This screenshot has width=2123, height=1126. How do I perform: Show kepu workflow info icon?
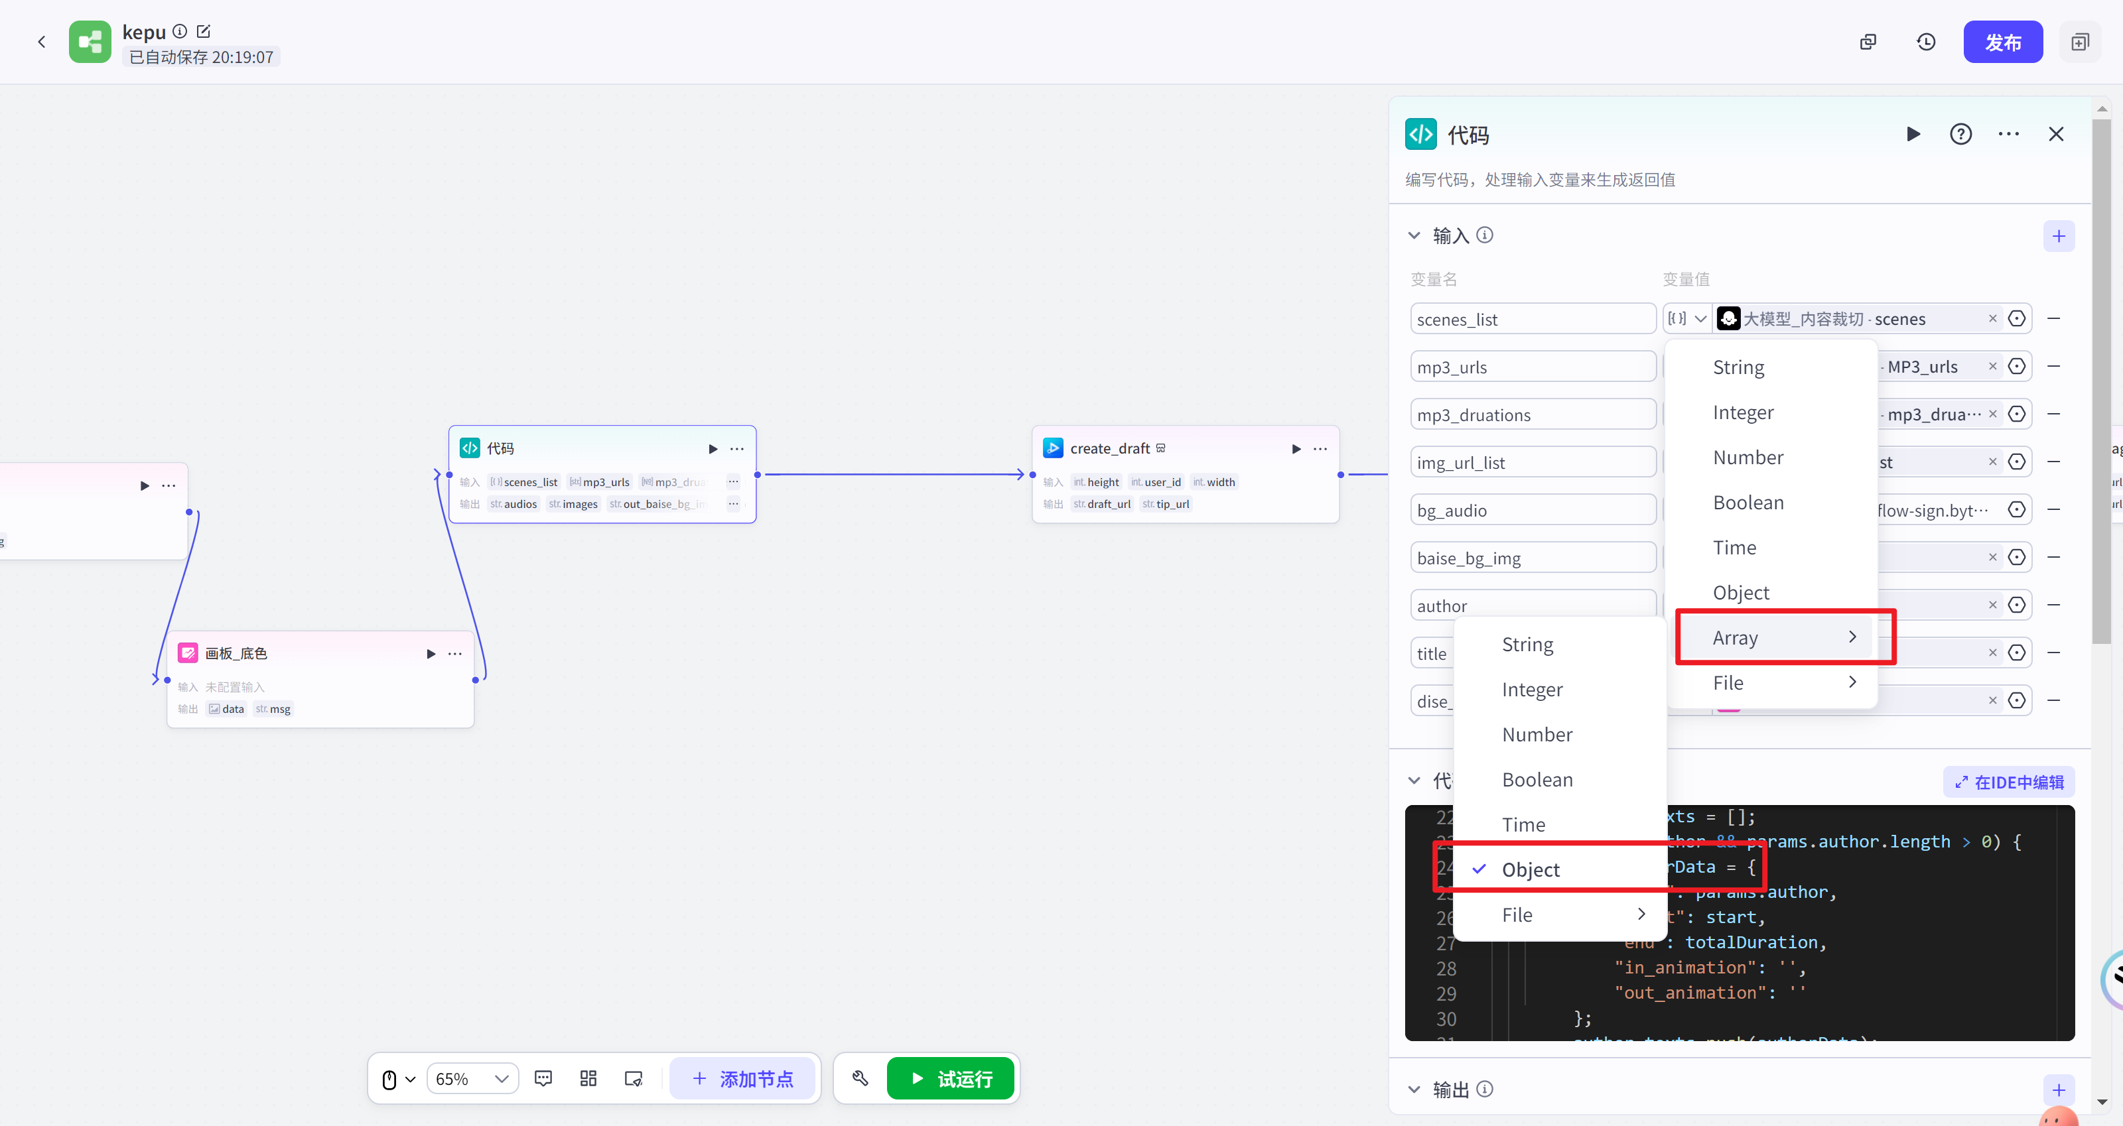click(x=180, y=31)
